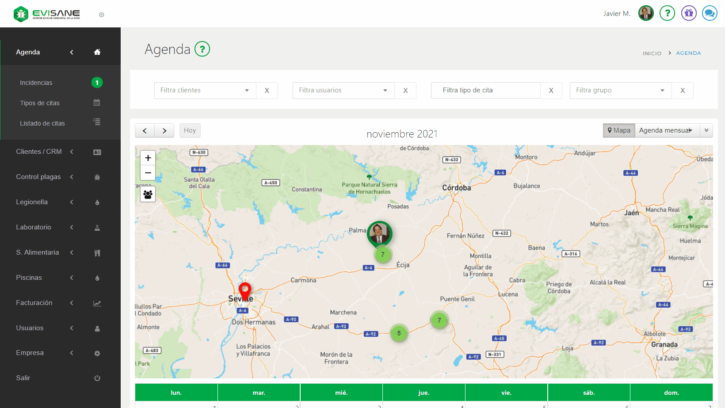The height and width of the screenshot is (408, 725).
Task: Go to next month with right arrow
Action: pos(164,130)
